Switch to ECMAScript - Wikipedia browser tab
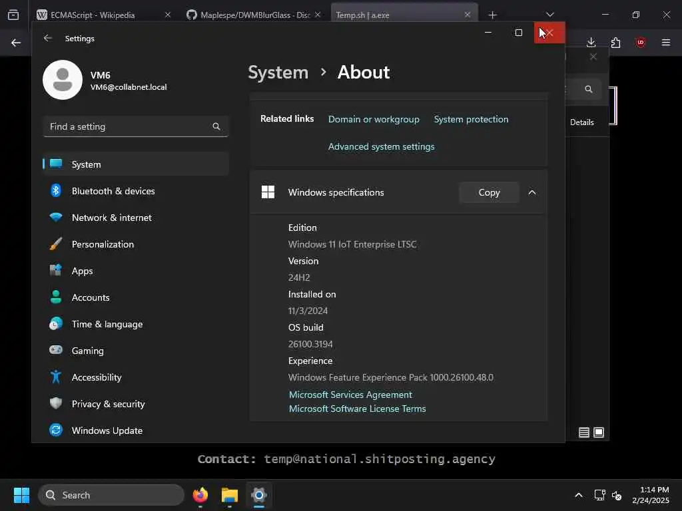Image resolution: width=682 pixels, height=511 pixels. pyautogui.click(x=103, y=15)
